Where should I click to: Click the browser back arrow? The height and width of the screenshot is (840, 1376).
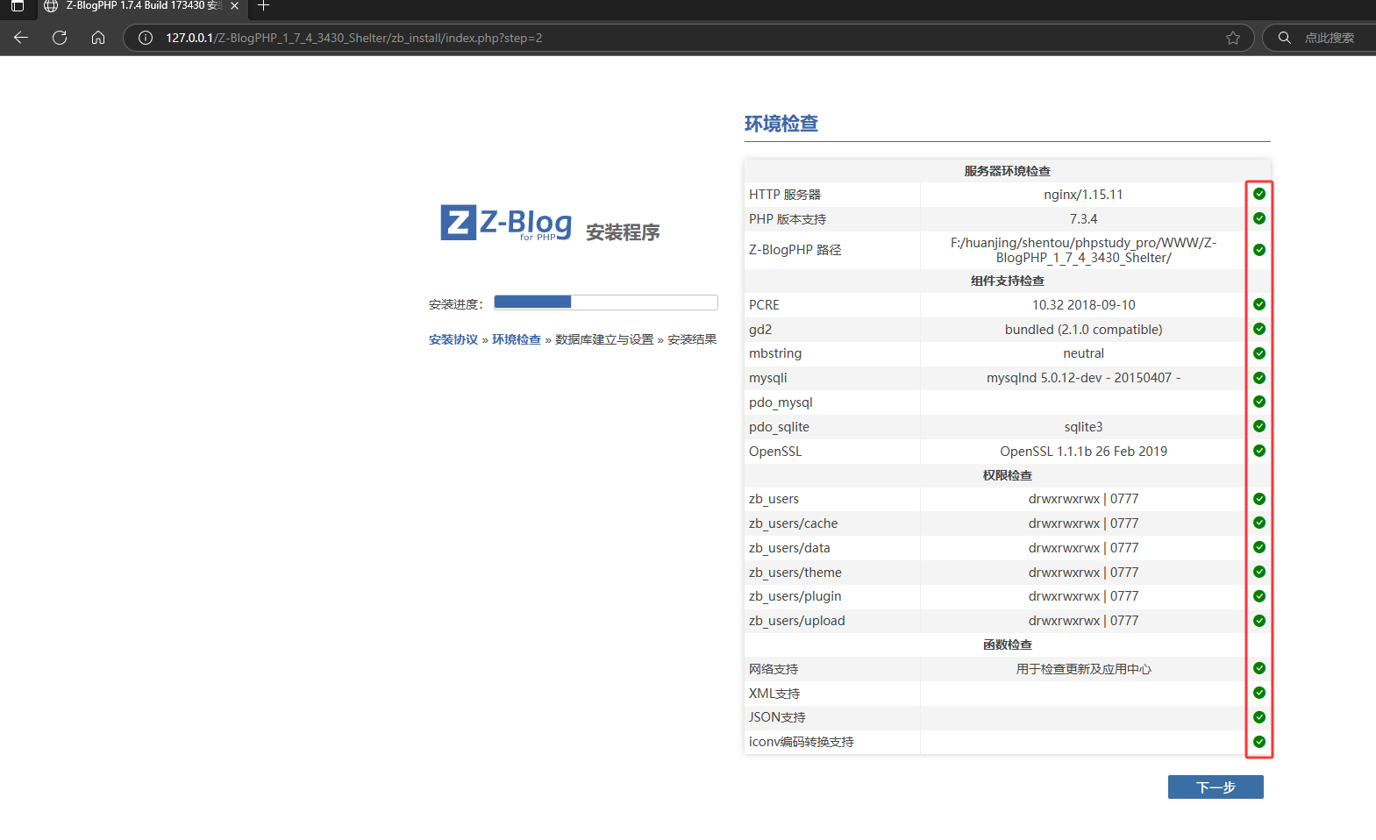click(21, 38)
